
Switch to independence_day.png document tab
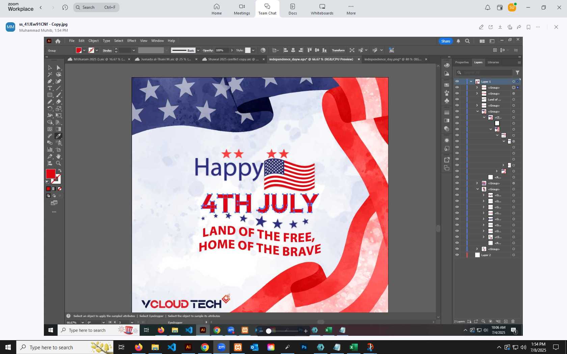[393, 59]
